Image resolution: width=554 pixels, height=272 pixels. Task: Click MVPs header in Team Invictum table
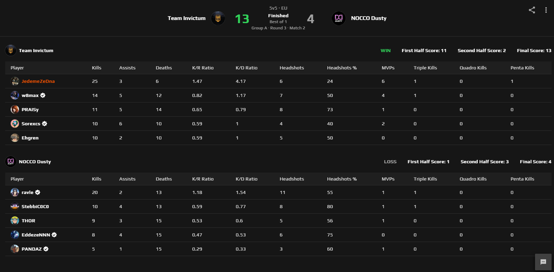pyautogui.click(x=388, y=68)
